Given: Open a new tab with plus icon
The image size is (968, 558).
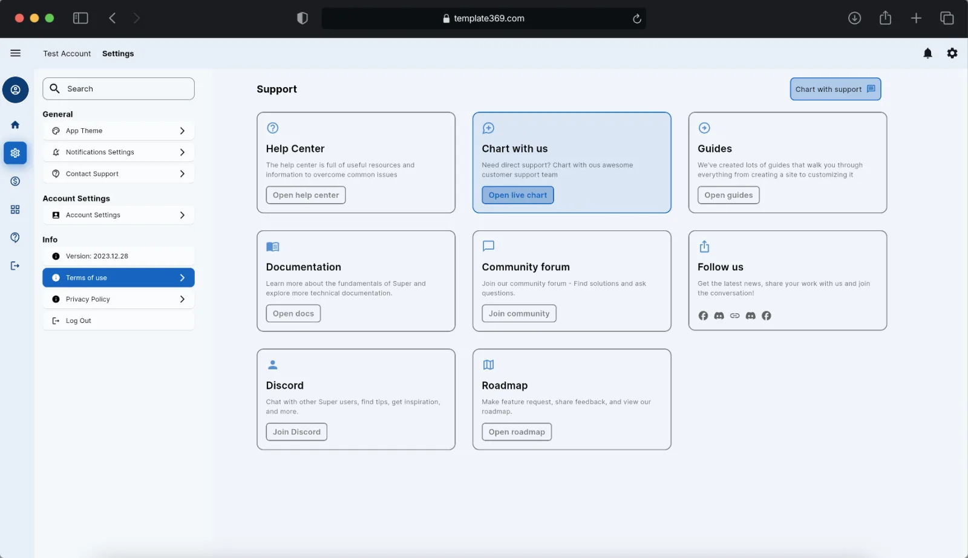Looking at the screenshot, I should point(916,18).
